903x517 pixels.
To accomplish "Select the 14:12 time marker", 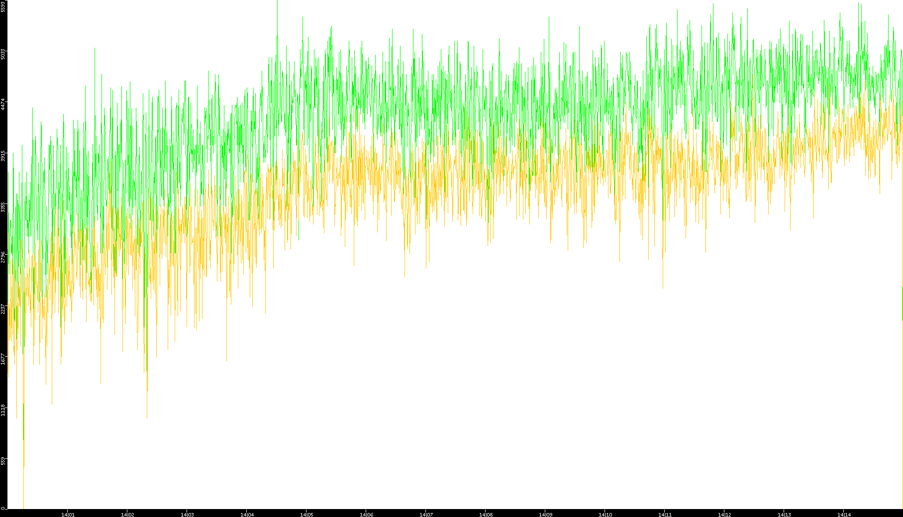I will (724, 515).
